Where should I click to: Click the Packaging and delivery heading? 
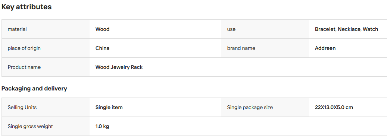34,89
